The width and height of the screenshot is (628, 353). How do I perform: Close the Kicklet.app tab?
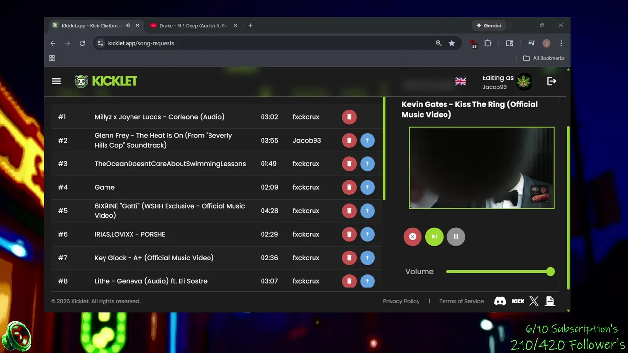[137, 25]
